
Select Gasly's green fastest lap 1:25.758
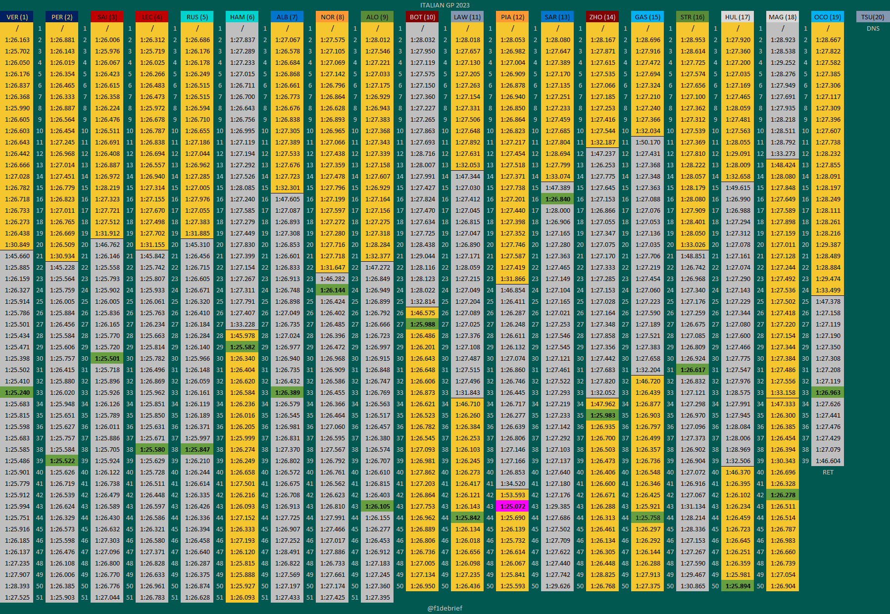(x=648, y=518)
